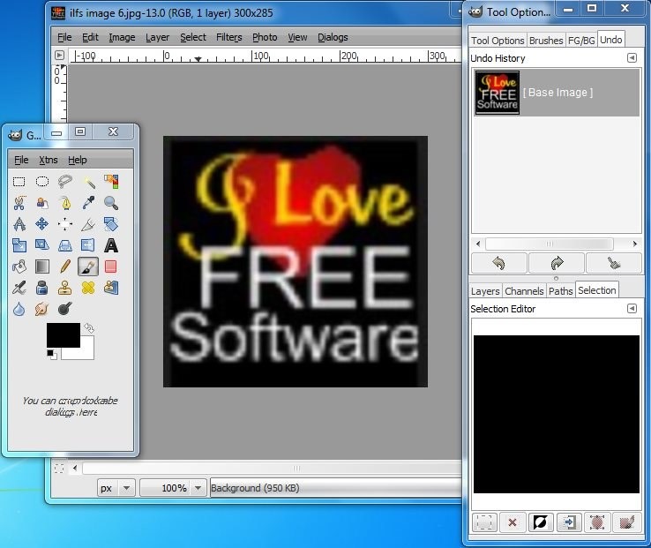Switch to the Tool Options tab
This screenshot has width=651, height=548.
(x=498, y=41)
